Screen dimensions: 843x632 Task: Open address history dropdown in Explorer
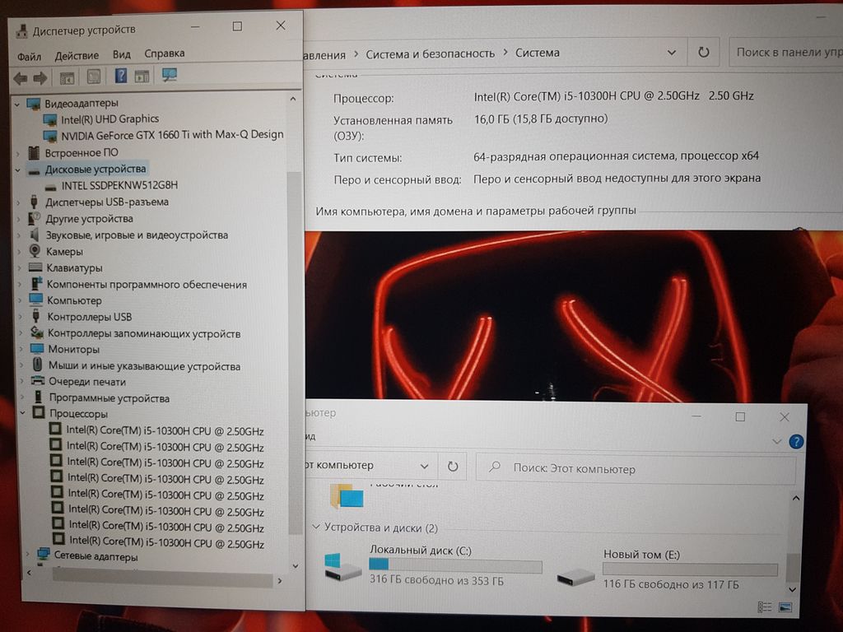(423, 466)
